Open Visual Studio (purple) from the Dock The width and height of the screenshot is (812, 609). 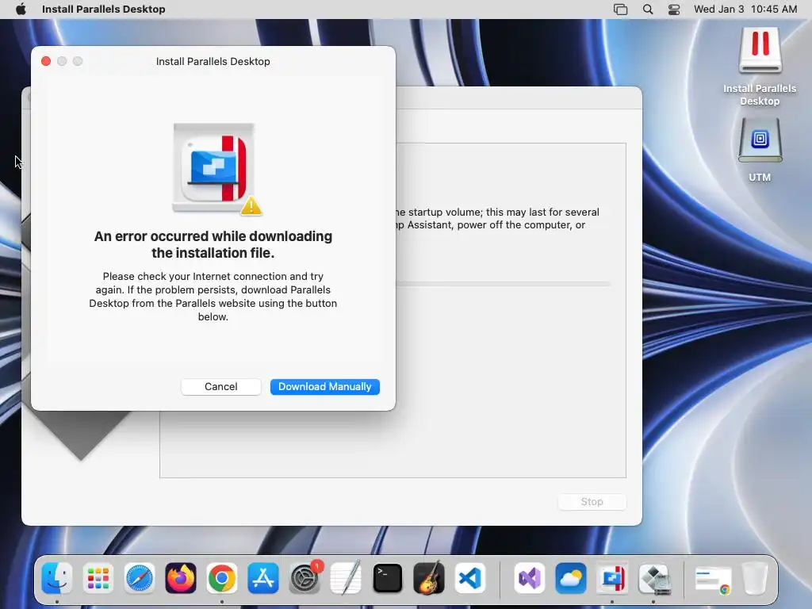529,578
